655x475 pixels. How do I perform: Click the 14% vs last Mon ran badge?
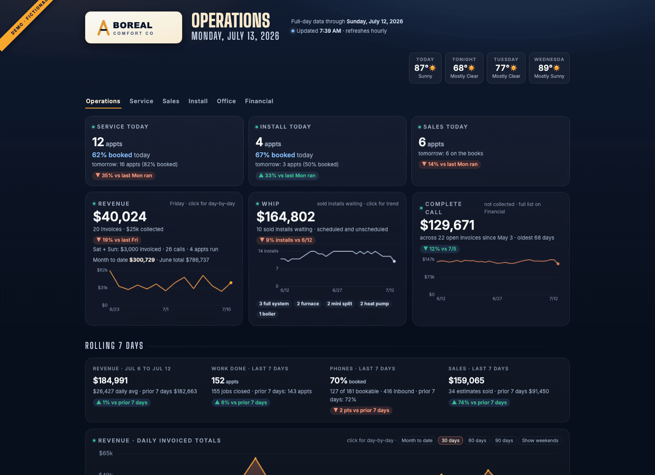click(449, 164)
